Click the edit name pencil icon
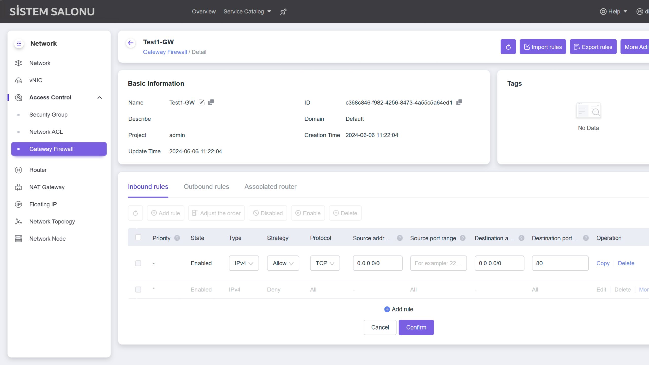Viewport: 649px width, 365px height. [x=201, y=102]
